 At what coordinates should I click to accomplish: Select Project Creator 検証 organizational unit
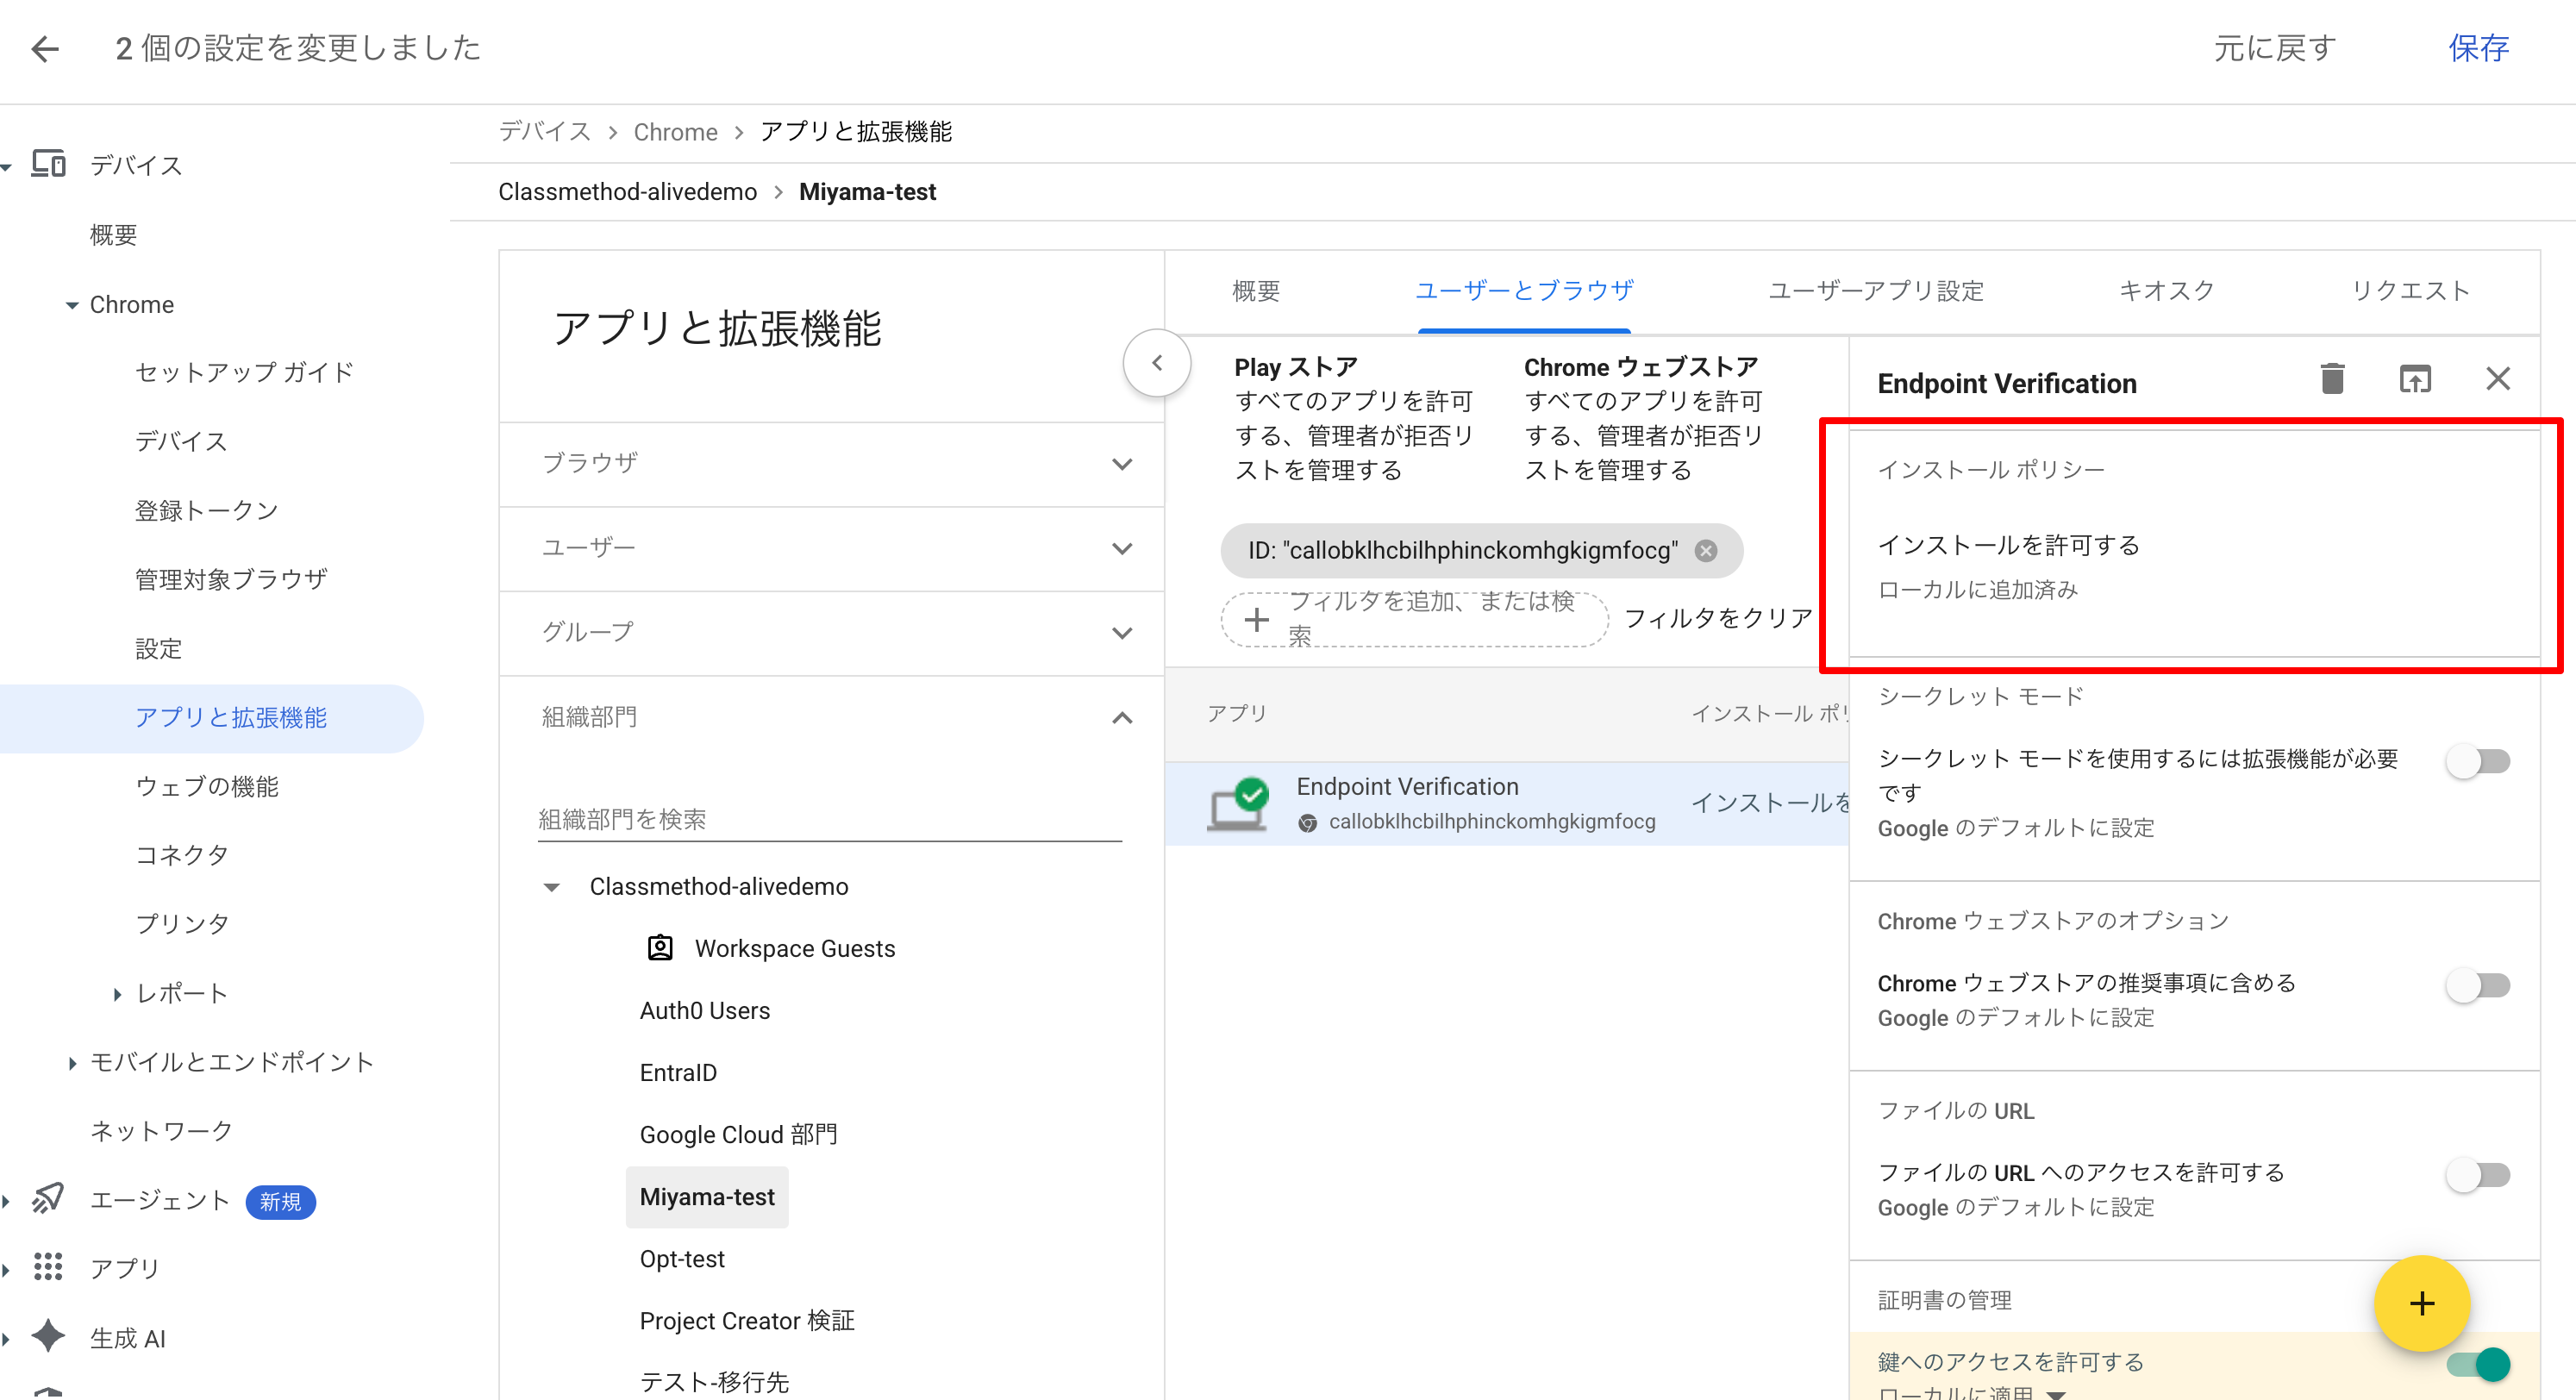tap(747, 1321)
